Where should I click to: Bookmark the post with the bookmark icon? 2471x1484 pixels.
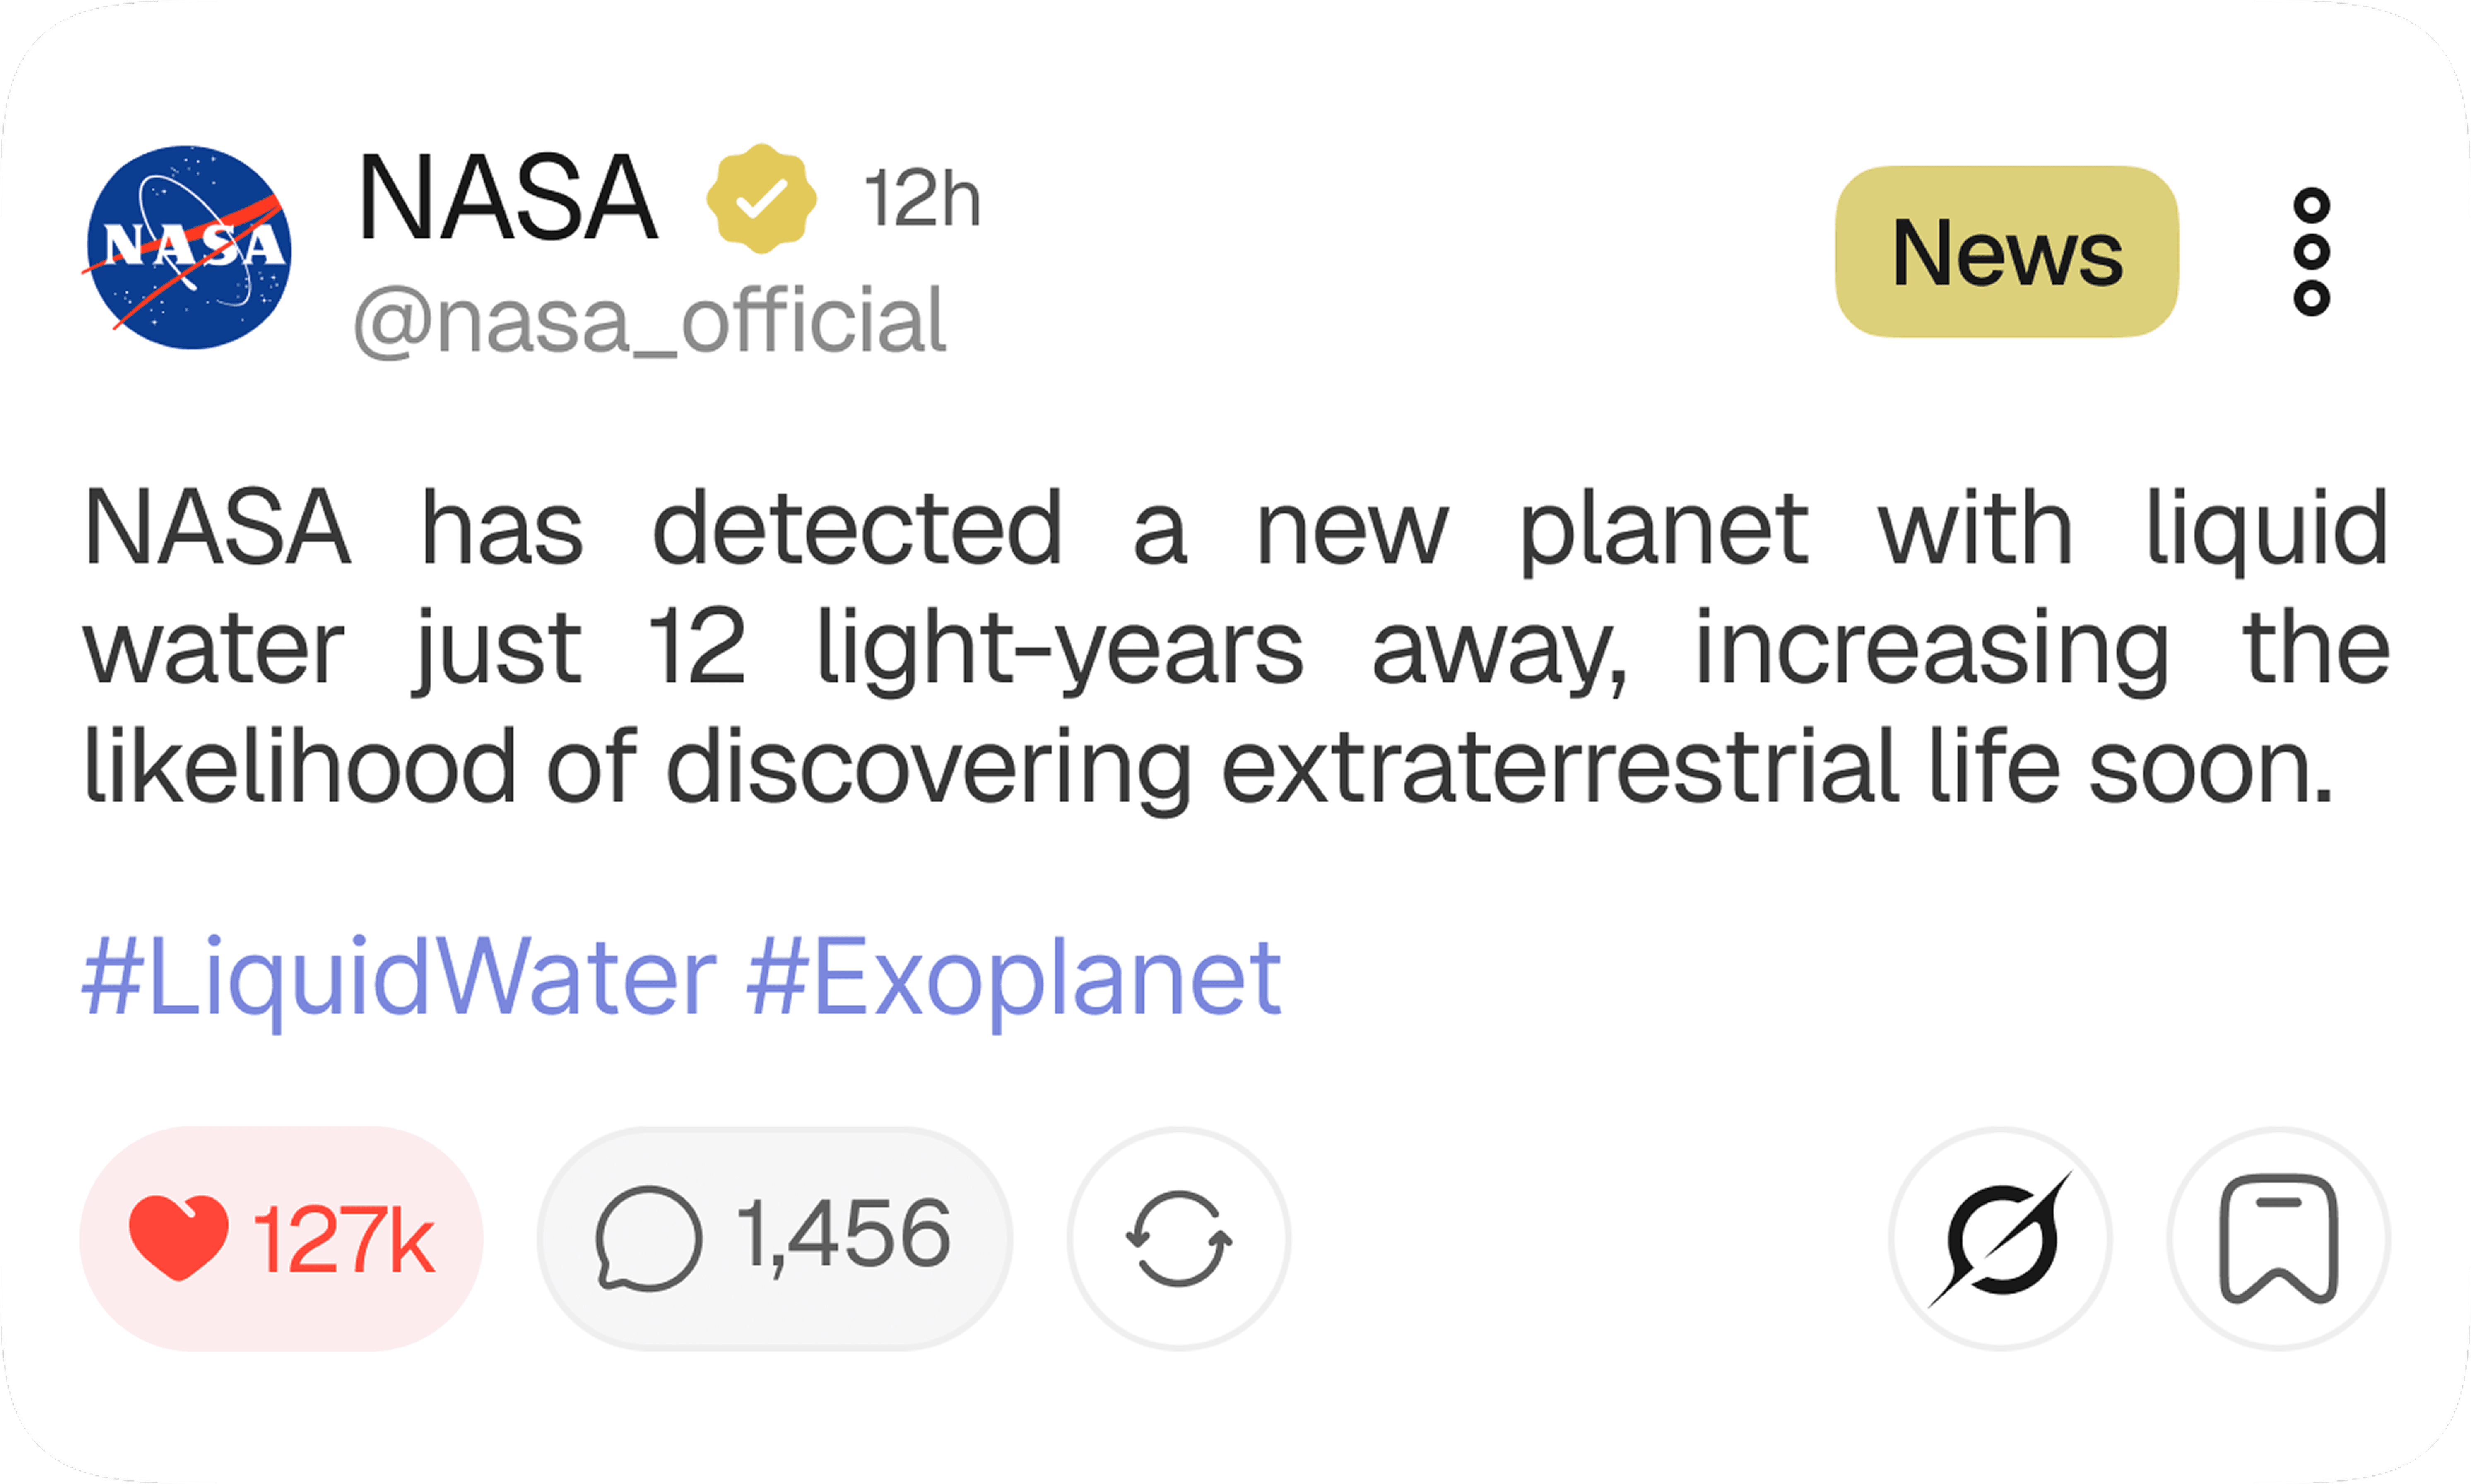coord(2279,1239)
